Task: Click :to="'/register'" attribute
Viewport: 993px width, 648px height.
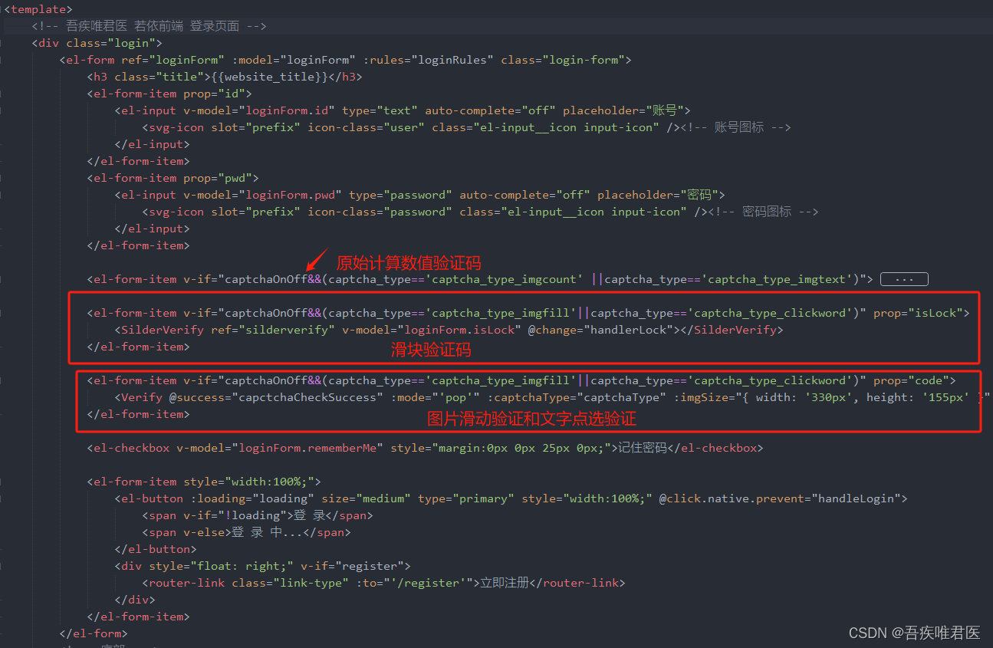Action: pos(415,583)
